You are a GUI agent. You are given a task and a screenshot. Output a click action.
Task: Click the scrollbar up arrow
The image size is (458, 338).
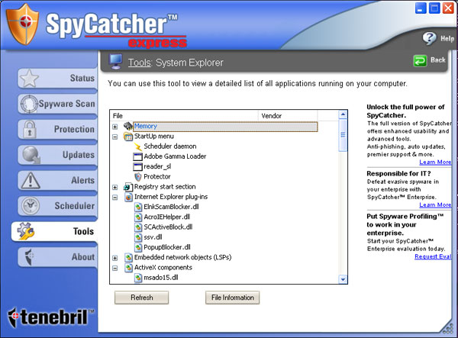[x=343, y=114]
